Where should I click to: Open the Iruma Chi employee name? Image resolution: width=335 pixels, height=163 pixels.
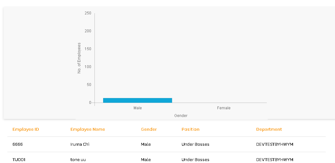pyautogui.click(x=80, y=144)
